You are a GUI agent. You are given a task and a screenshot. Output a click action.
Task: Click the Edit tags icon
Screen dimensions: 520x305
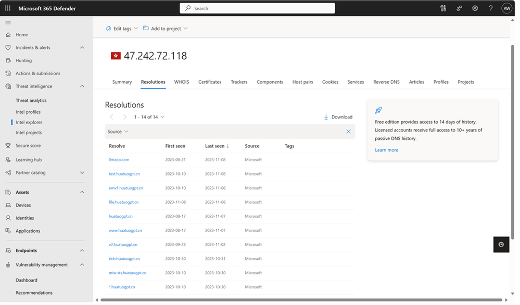108,29
